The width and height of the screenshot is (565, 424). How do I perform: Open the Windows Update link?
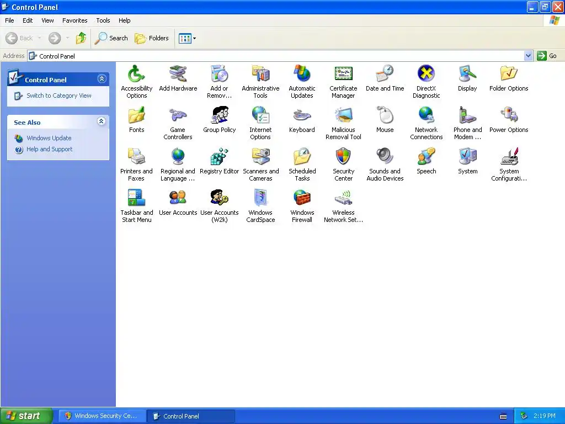coord(49,138)
